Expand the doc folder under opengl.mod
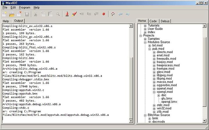 [x=158, y=95]
